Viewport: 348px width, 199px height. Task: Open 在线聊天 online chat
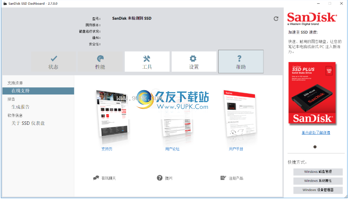pos(109,178)
